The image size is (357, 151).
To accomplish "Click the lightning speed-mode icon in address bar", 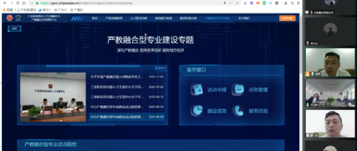I will [x=225, y=3].
